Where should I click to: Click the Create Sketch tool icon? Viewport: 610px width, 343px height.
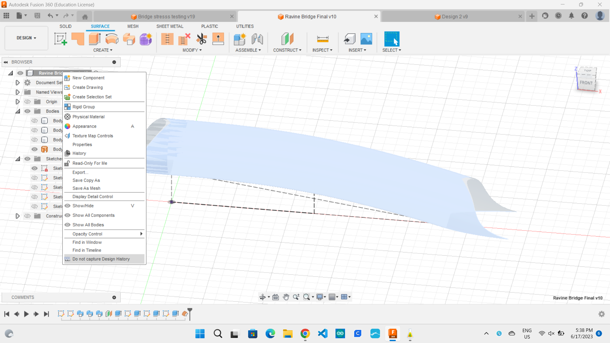point(60,39)
